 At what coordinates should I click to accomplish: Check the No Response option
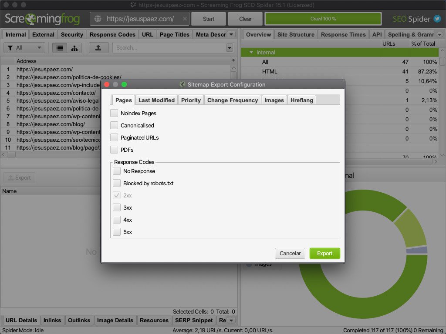117,171
